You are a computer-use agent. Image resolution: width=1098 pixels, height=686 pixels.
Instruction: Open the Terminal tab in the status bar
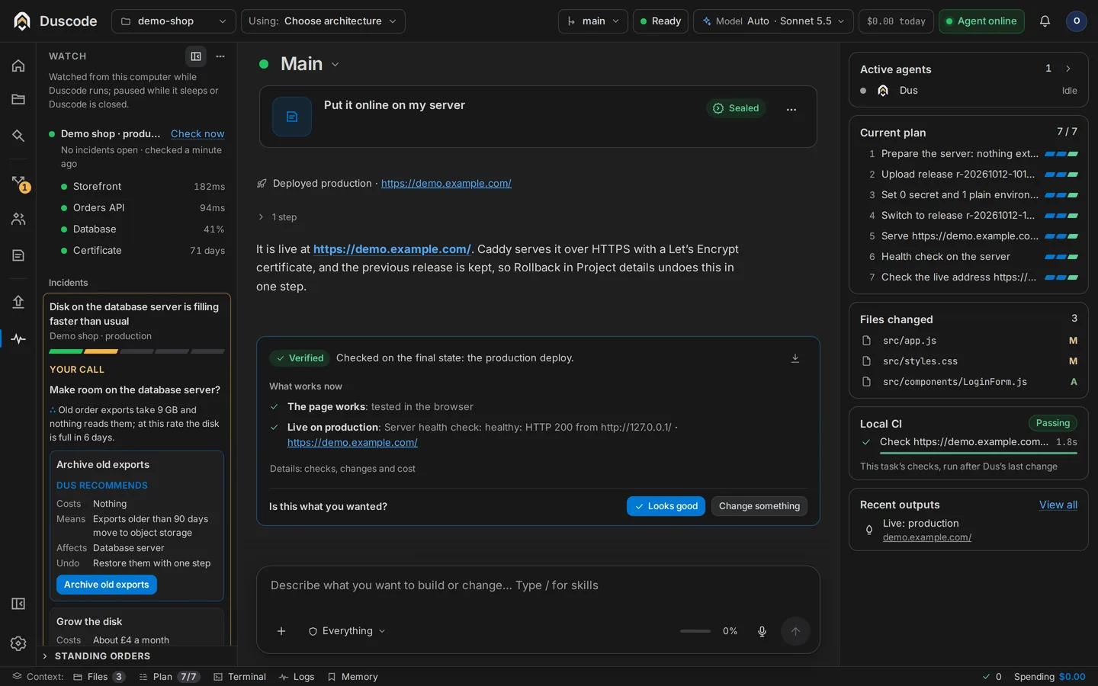pos(239,677)
